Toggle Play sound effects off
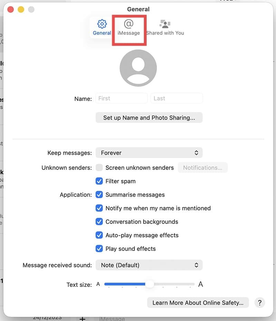This screenshot has height=321, width=276. pos(99,249)
